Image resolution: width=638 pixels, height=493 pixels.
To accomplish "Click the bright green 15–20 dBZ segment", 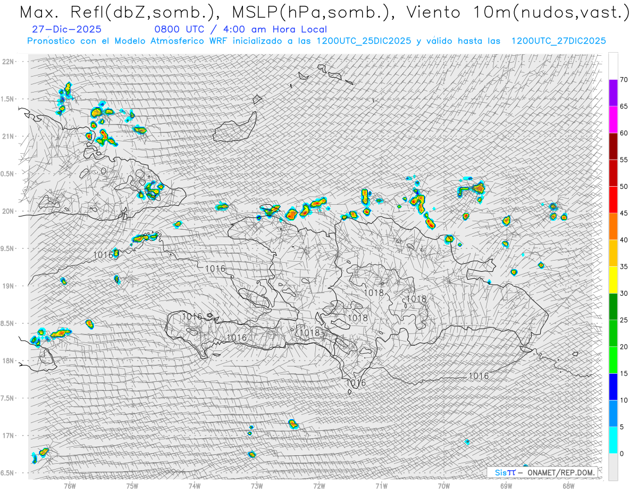I will click(613, 360).
